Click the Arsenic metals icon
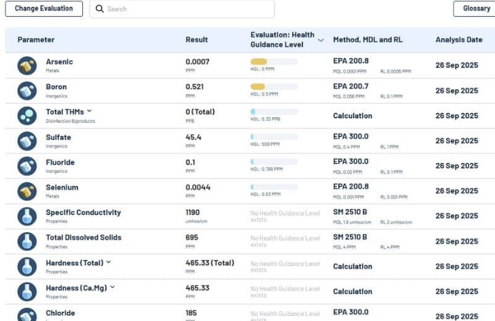495x321 pixels. click(x=27, y=65)
